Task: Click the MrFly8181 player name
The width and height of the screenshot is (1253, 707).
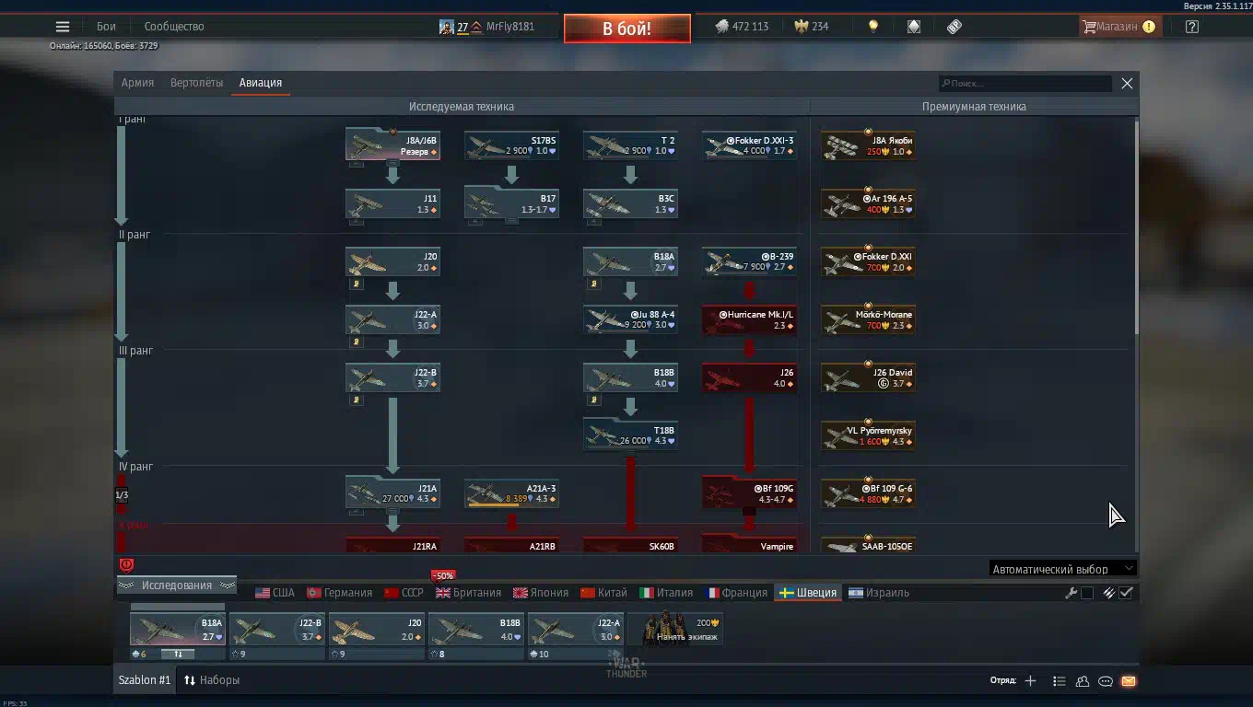Action: (509, 27)
